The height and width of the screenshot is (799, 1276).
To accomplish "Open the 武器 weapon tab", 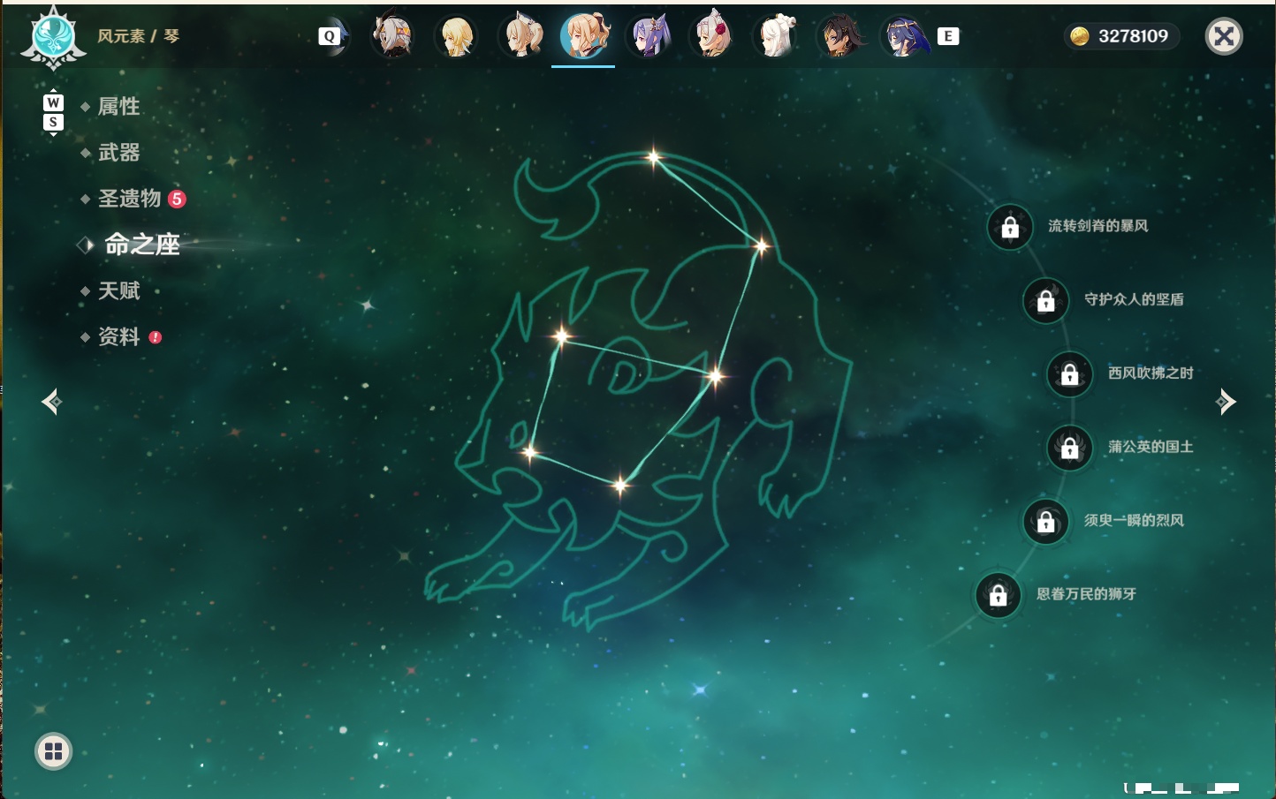I will 119,153.
